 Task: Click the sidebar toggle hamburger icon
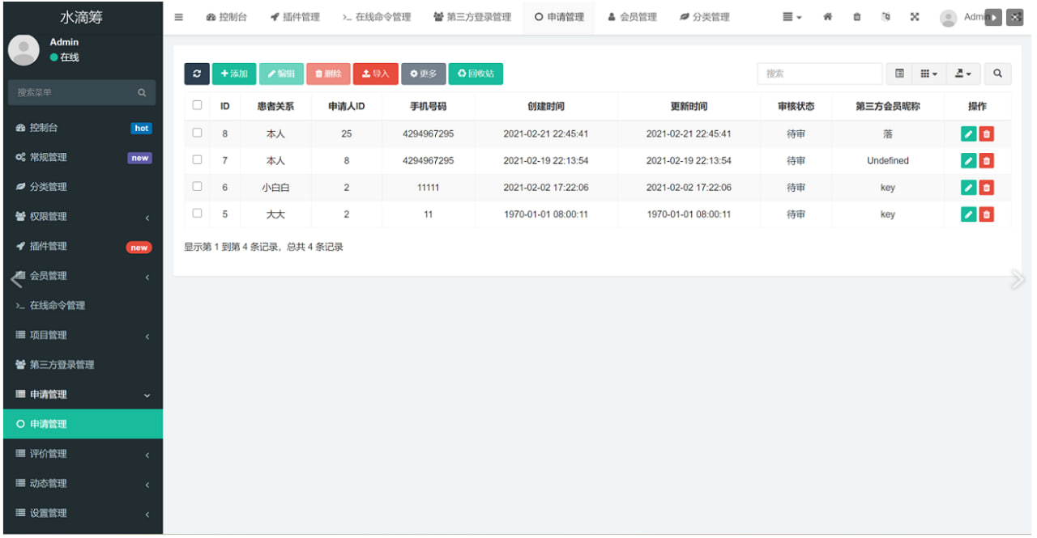179,17
